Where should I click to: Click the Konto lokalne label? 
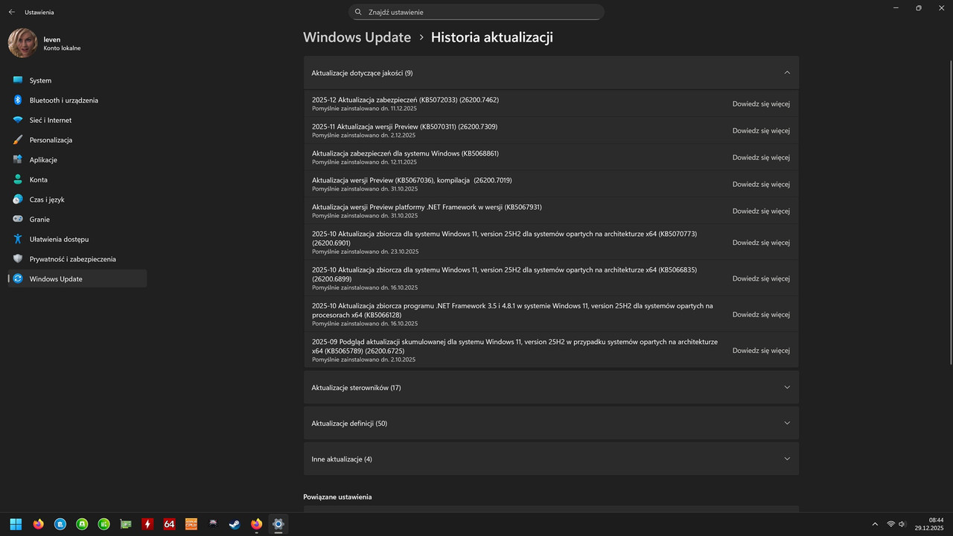point(62,48)
